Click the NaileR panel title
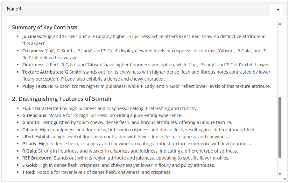This screenshot has width=289, height=183. coord(14,9)
